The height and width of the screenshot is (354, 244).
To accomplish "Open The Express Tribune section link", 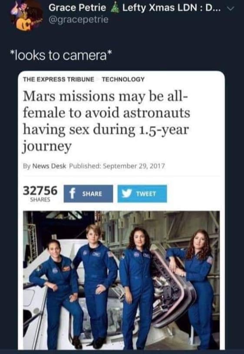I will tap(59, 79).
